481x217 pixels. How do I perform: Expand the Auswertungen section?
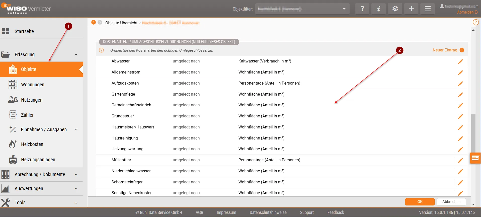click(x=76, y=189)
